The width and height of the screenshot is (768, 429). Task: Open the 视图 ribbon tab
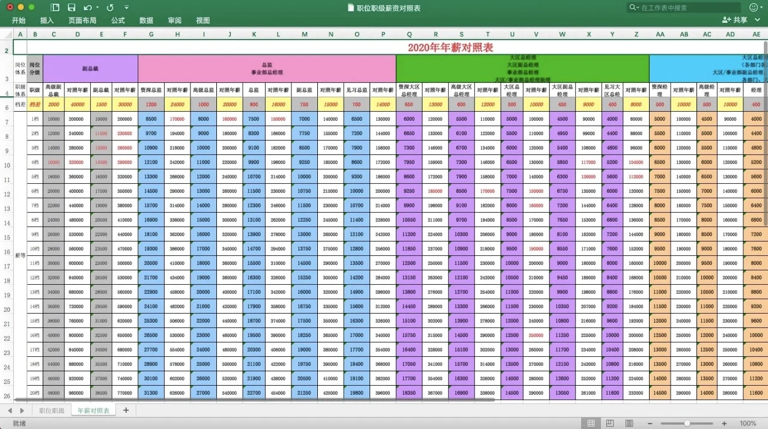(203, 20)
